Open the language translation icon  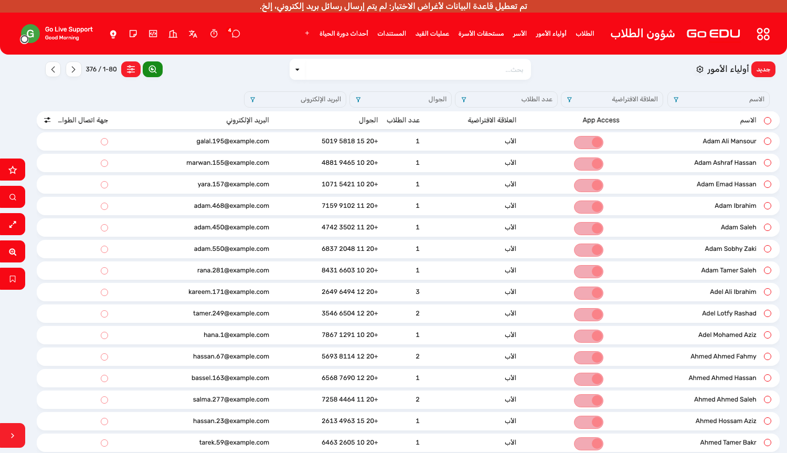(x=193, y=34)
